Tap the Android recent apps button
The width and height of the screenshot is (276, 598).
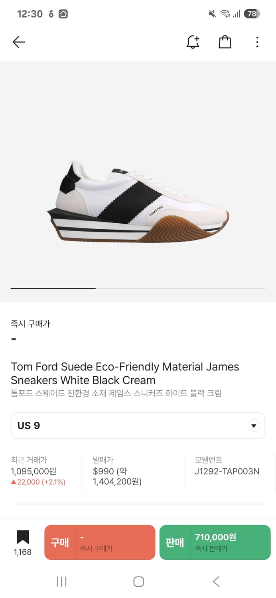(61, 582)
